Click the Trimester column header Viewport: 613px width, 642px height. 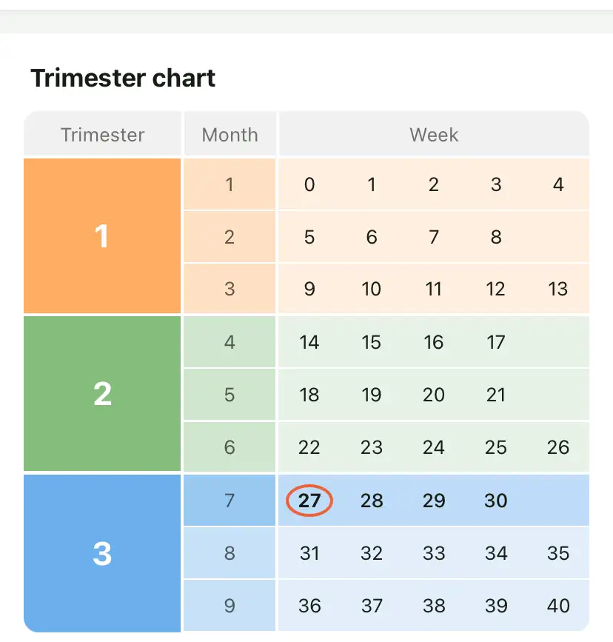(x=102, y=135)
